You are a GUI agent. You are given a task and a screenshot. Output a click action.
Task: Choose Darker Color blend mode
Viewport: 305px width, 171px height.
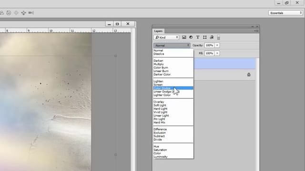pos(173,75)
